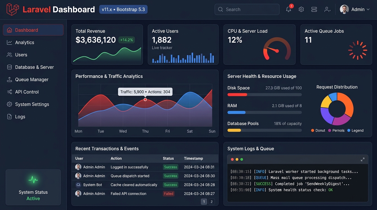Click the Logs document icon
The height and width of the screenshot is (210, 377).
click(x=10, y=116)
